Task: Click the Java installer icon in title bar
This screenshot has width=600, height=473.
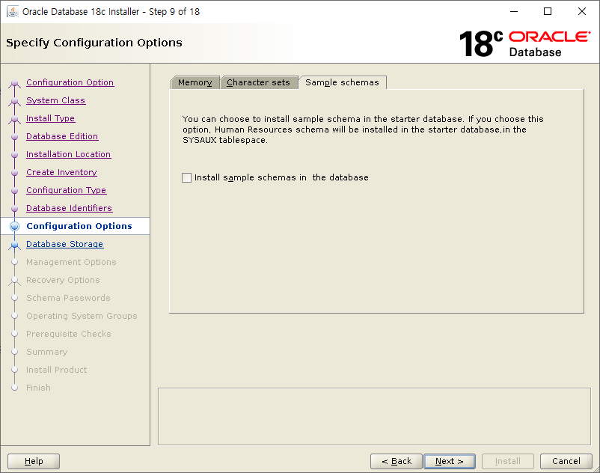Action: point(13,11)
